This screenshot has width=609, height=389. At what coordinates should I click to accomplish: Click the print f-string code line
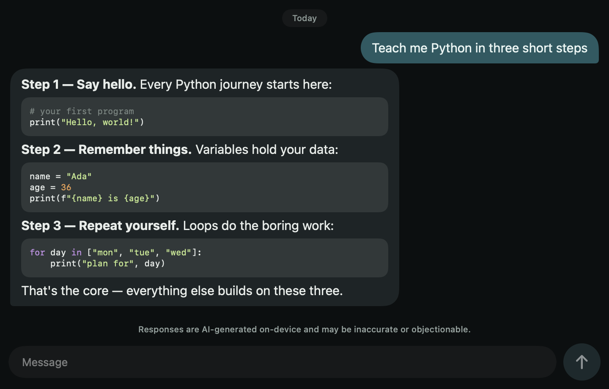click(x=95, y=198)
